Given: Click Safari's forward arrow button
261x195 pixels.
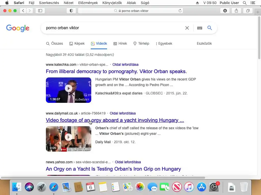Looking at the screenshot, I should [30, 11].
